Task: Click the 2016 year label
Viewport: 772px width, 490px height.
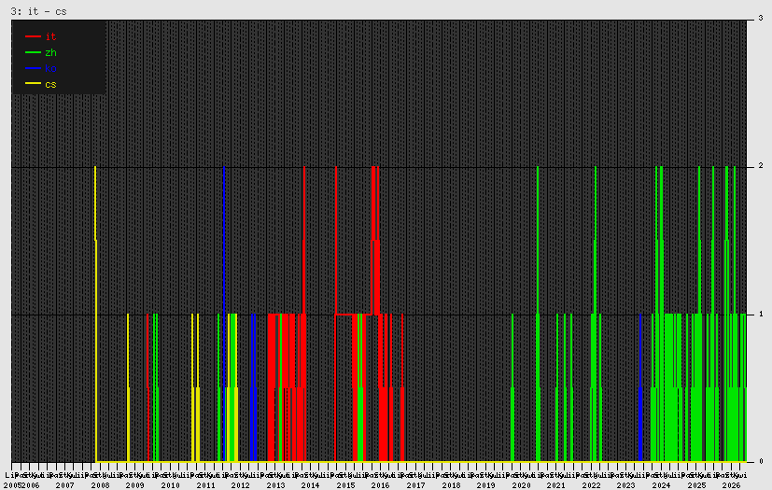Action: tap(381, 485)
